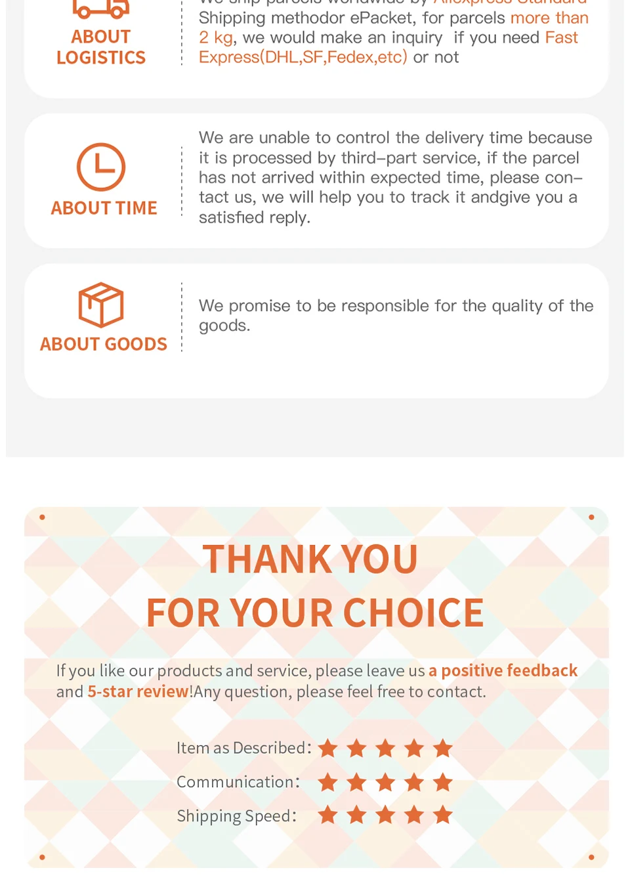Viewport: 630px width, 889px height.
Task: Click the first star in the Communication rating
Action: coord(327,782)
